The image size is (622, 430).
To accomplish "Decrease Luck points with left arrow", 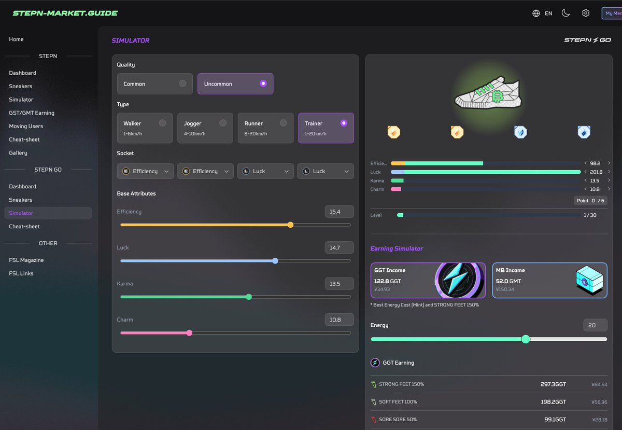I will [x=585, y=172].
